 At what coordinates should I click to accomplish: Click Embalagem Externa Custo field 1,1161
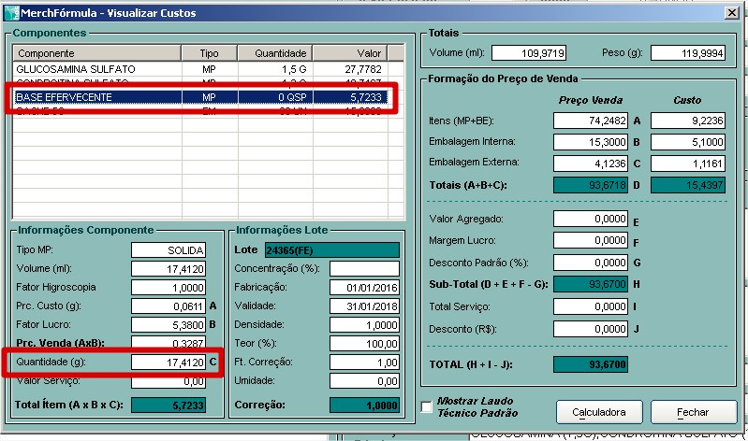tap(688, 164)
